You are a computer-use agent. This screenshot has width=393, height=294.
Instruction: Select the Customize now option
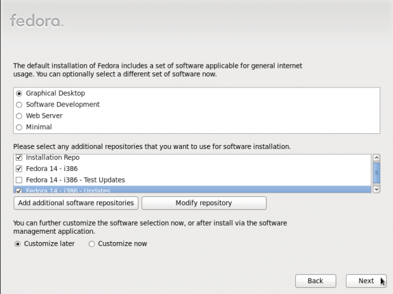pyautogui.click(x=92, y=244)
